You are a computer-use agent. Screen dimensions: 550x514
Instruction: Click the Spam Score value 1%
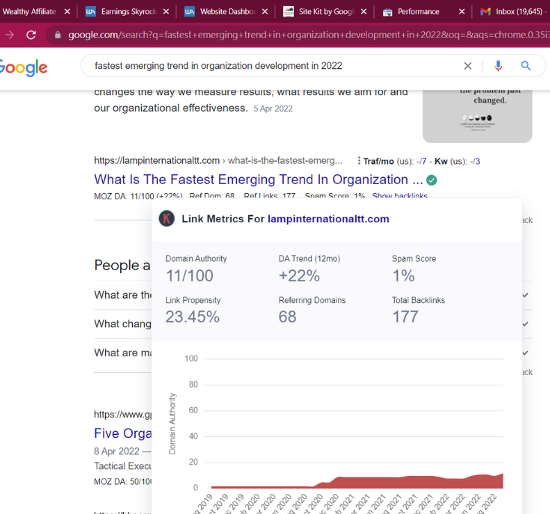403,276
